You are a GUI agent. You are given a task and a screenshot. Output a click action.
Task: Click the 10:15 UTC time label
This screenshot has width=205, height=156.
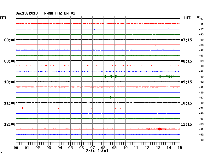coord(186,103)
